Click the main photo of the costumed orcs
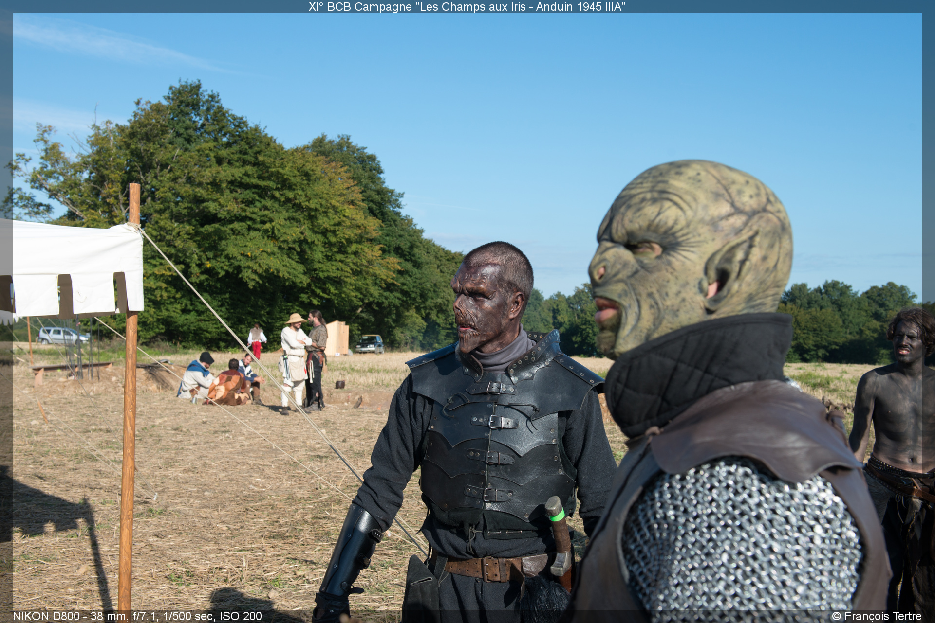 [x=467, y=311]
